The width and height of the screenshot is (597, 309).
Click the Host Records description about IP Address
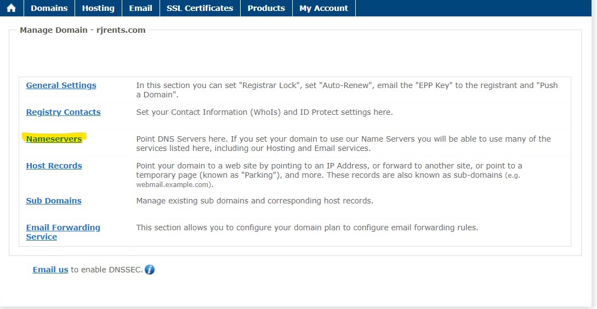[x=329, y=175]
